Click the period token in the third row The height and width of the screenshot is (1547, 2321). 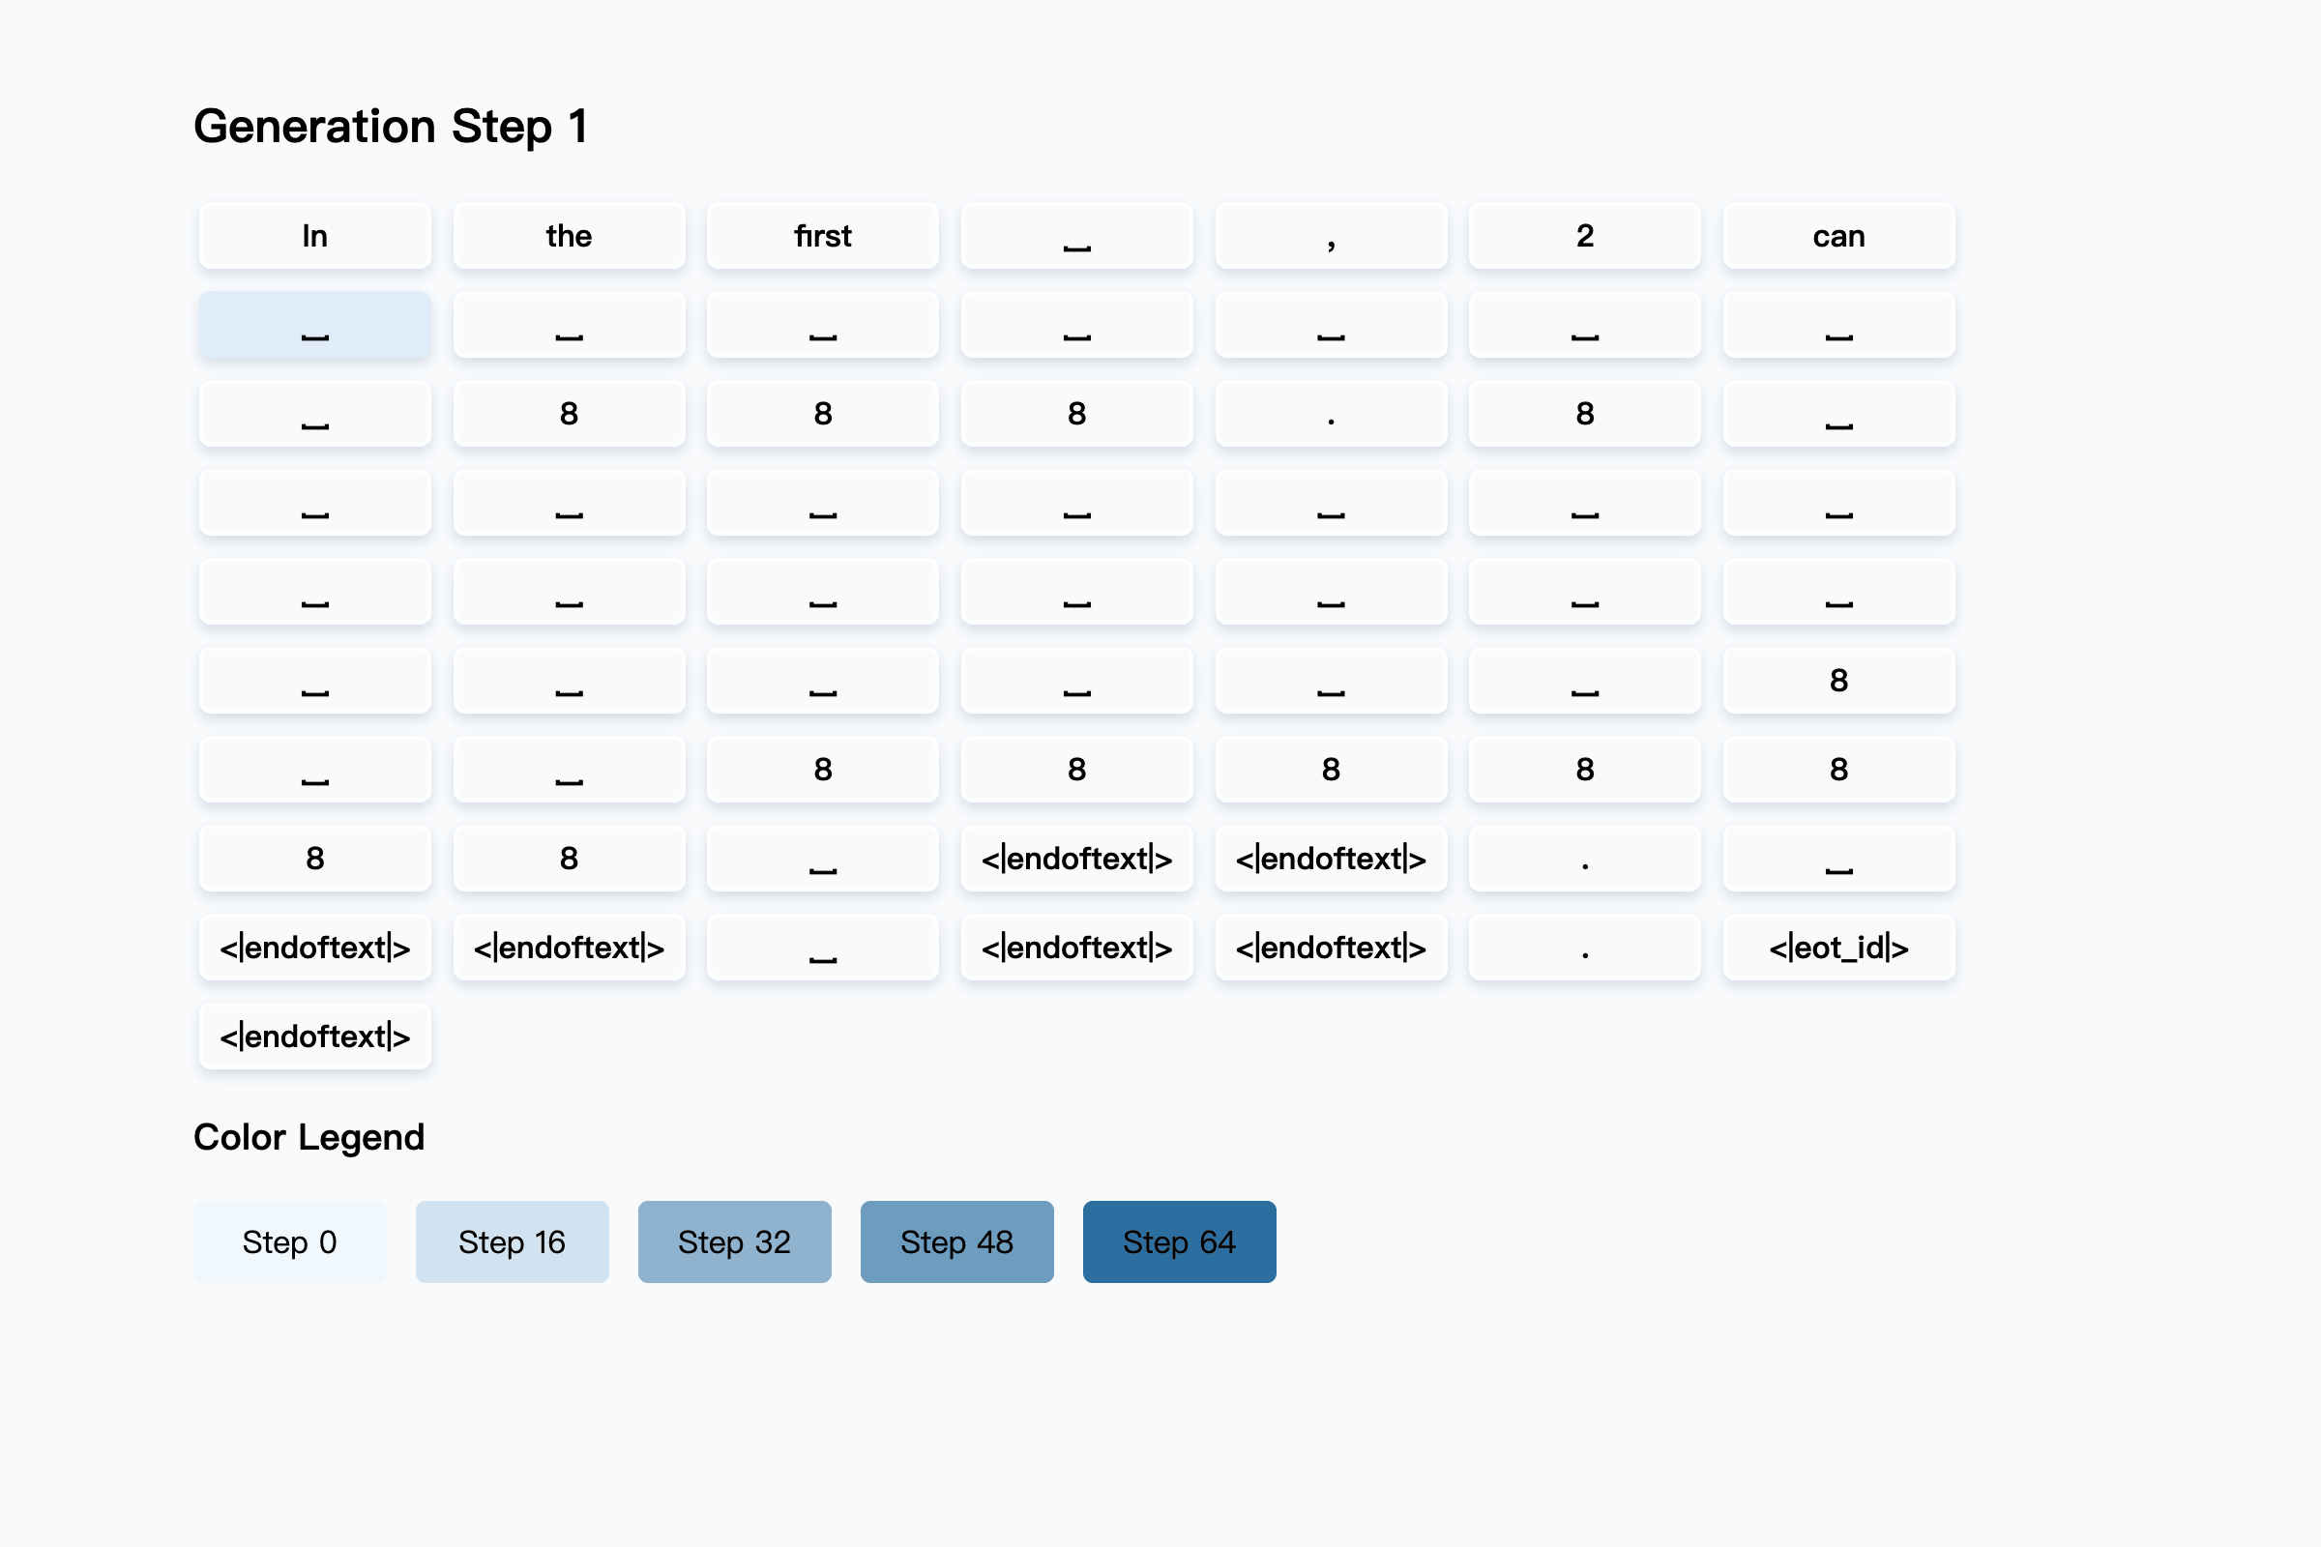click(1331, 414)
